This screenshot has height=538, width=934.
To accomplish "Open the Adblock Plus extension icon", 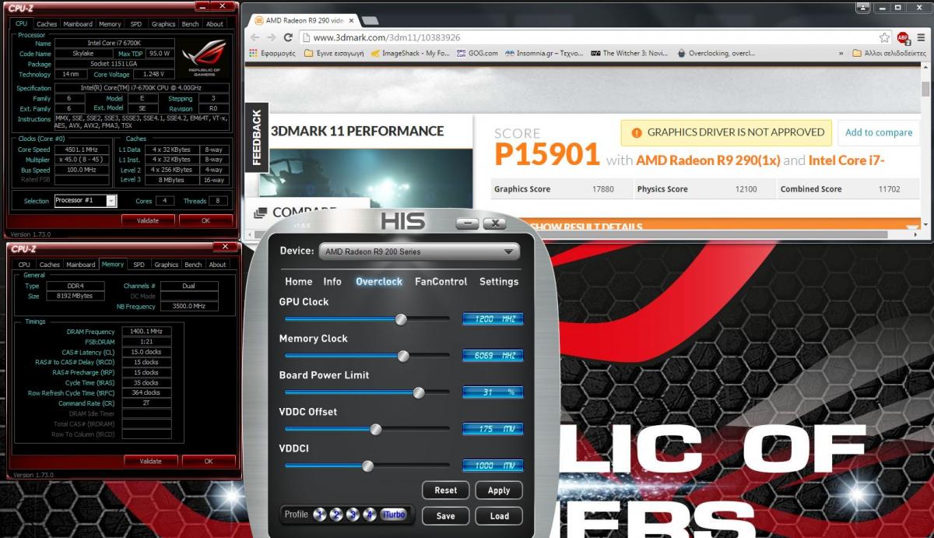I will [x=903, y=37].
